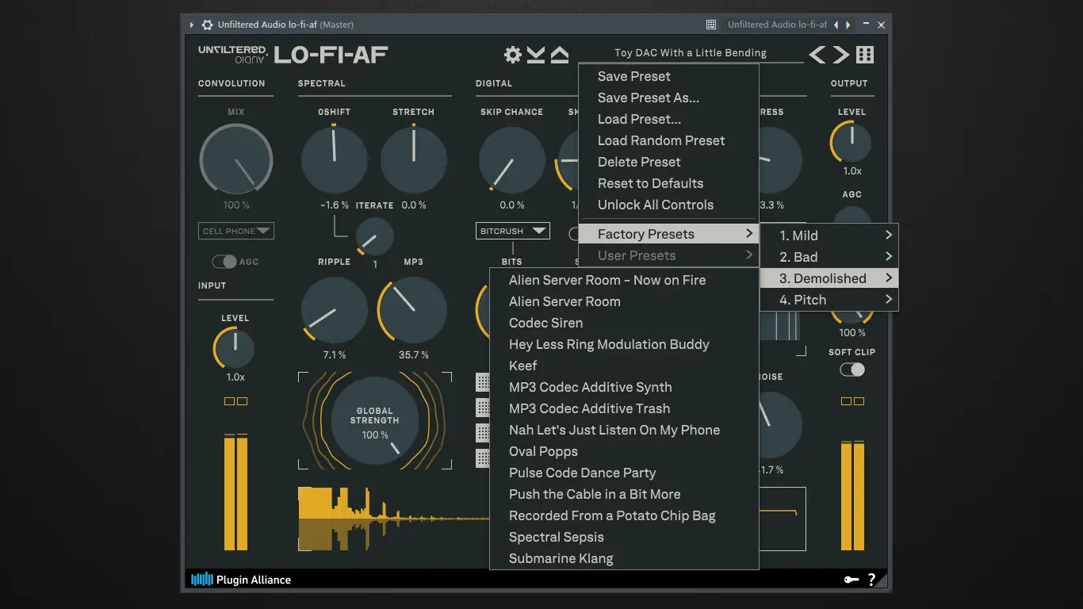Load the Pulse Code Dance Party preset
Viewport: 1083px width, 609px height.
tap(624, 473)
